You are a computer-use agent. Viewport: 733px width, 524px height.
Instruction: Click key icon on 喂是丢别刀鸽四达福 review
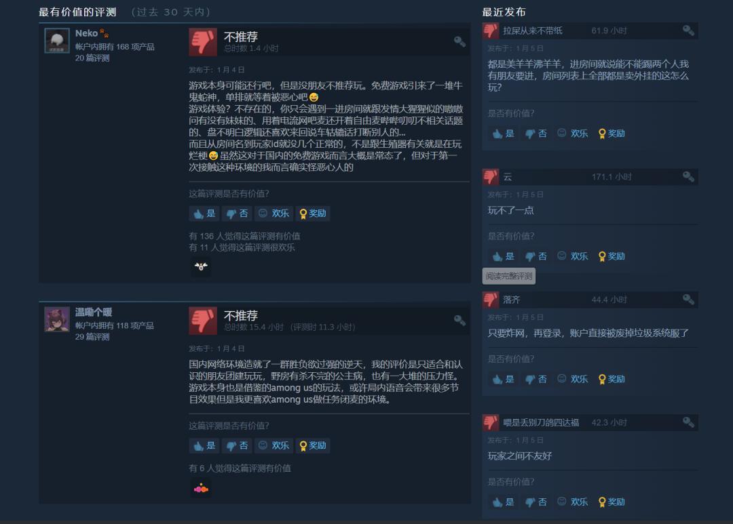tap(688, 422)
